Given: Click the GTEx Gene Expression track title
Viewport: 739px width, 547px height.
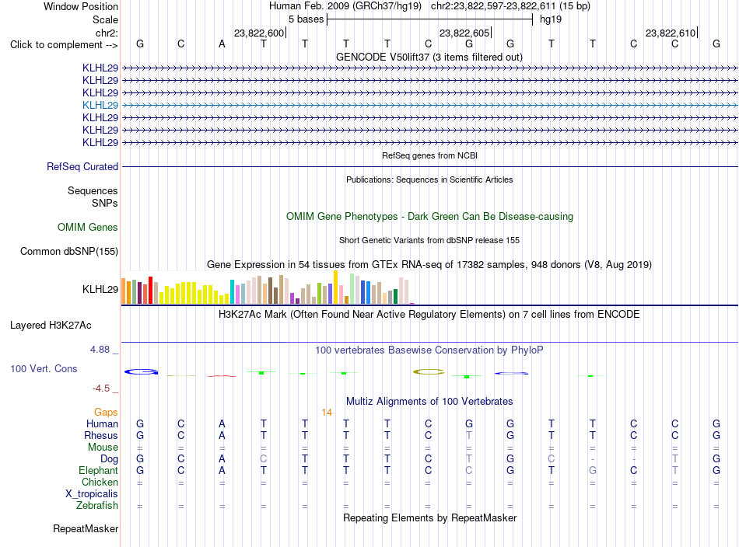Looking at the screenshot, I should [429, 264].
